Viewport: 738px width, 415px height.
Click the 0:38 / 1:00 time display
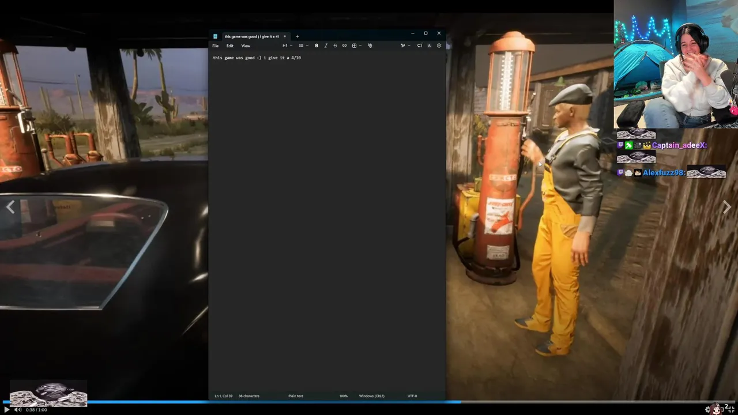tap(36, 410)
